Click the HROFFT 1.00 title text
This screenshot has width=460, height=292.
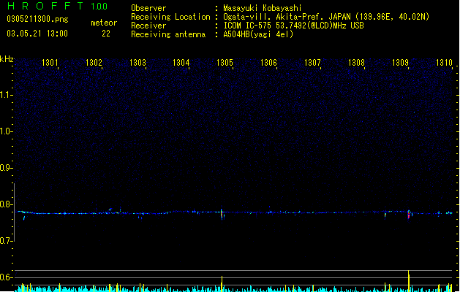pyautogui.click(x=58, y=6)
